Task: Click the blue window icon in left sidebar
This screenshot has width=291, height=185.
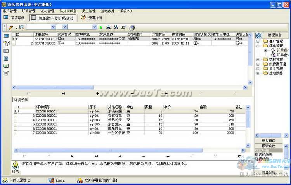Action: 6,36
